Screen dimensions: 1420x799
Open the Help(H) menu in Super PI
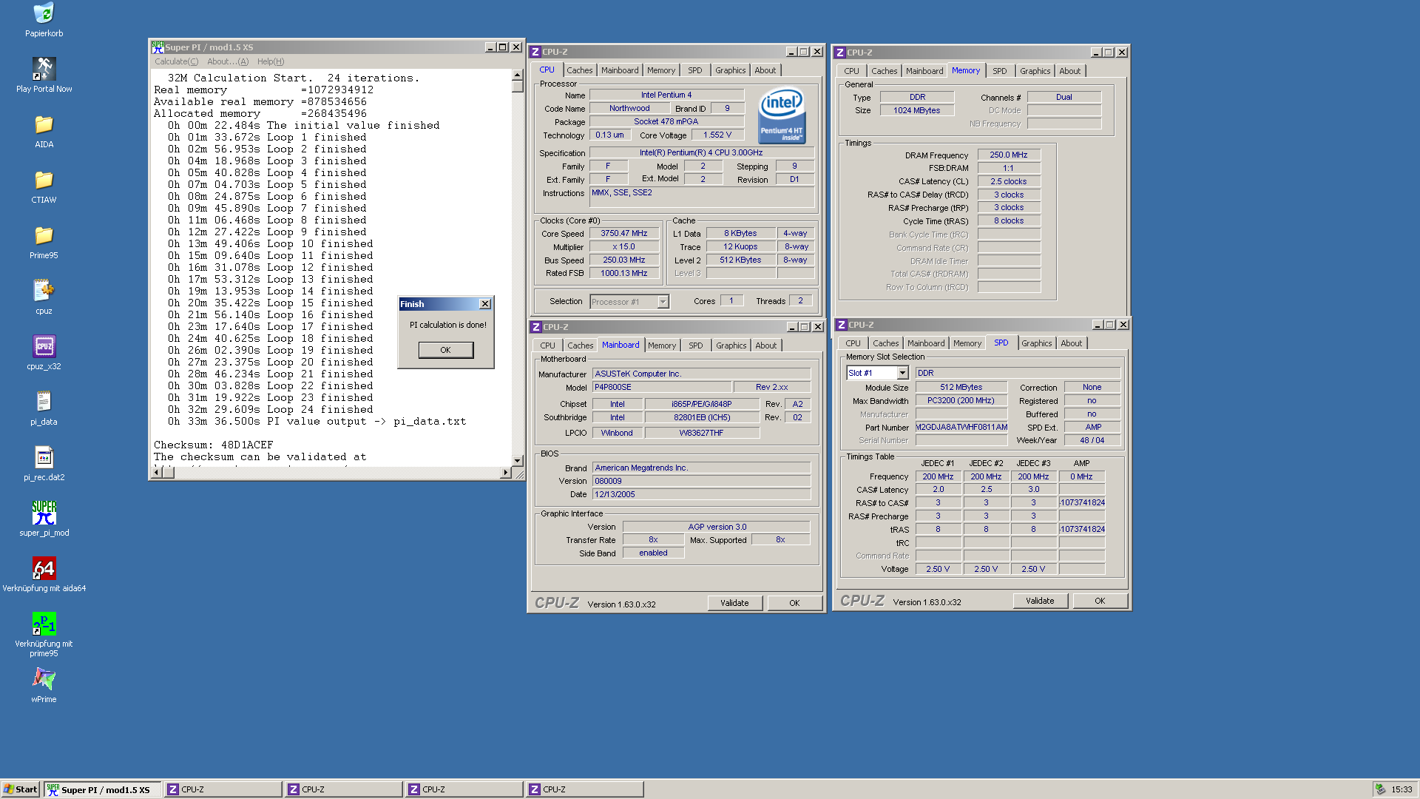click(271, 61)
